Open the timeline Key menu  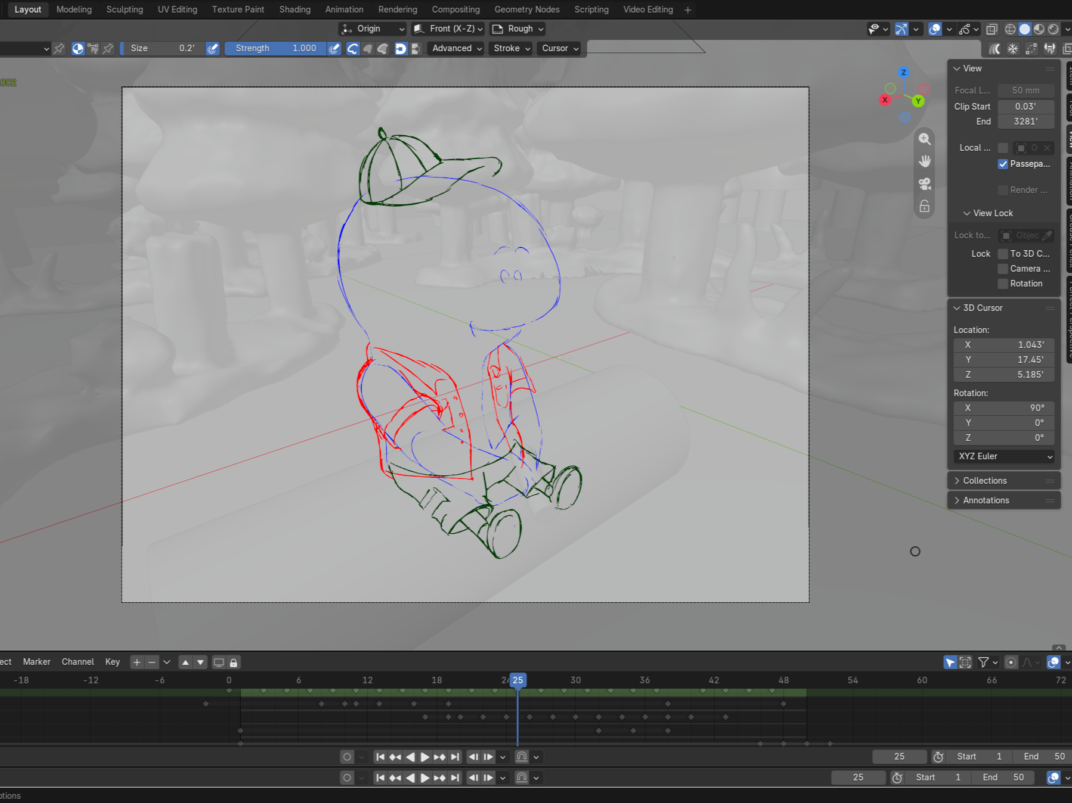[112, 662]
